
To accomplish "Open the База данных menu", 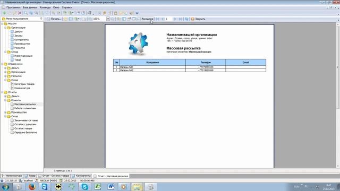I will (30, 7).
